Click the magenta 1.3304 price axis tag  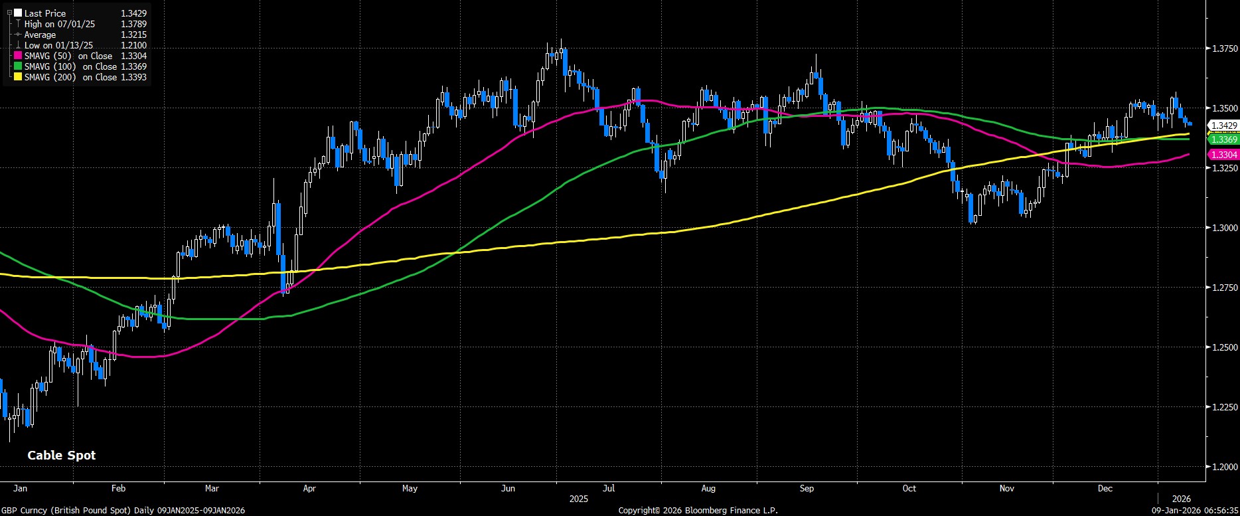coord(1223,155)
